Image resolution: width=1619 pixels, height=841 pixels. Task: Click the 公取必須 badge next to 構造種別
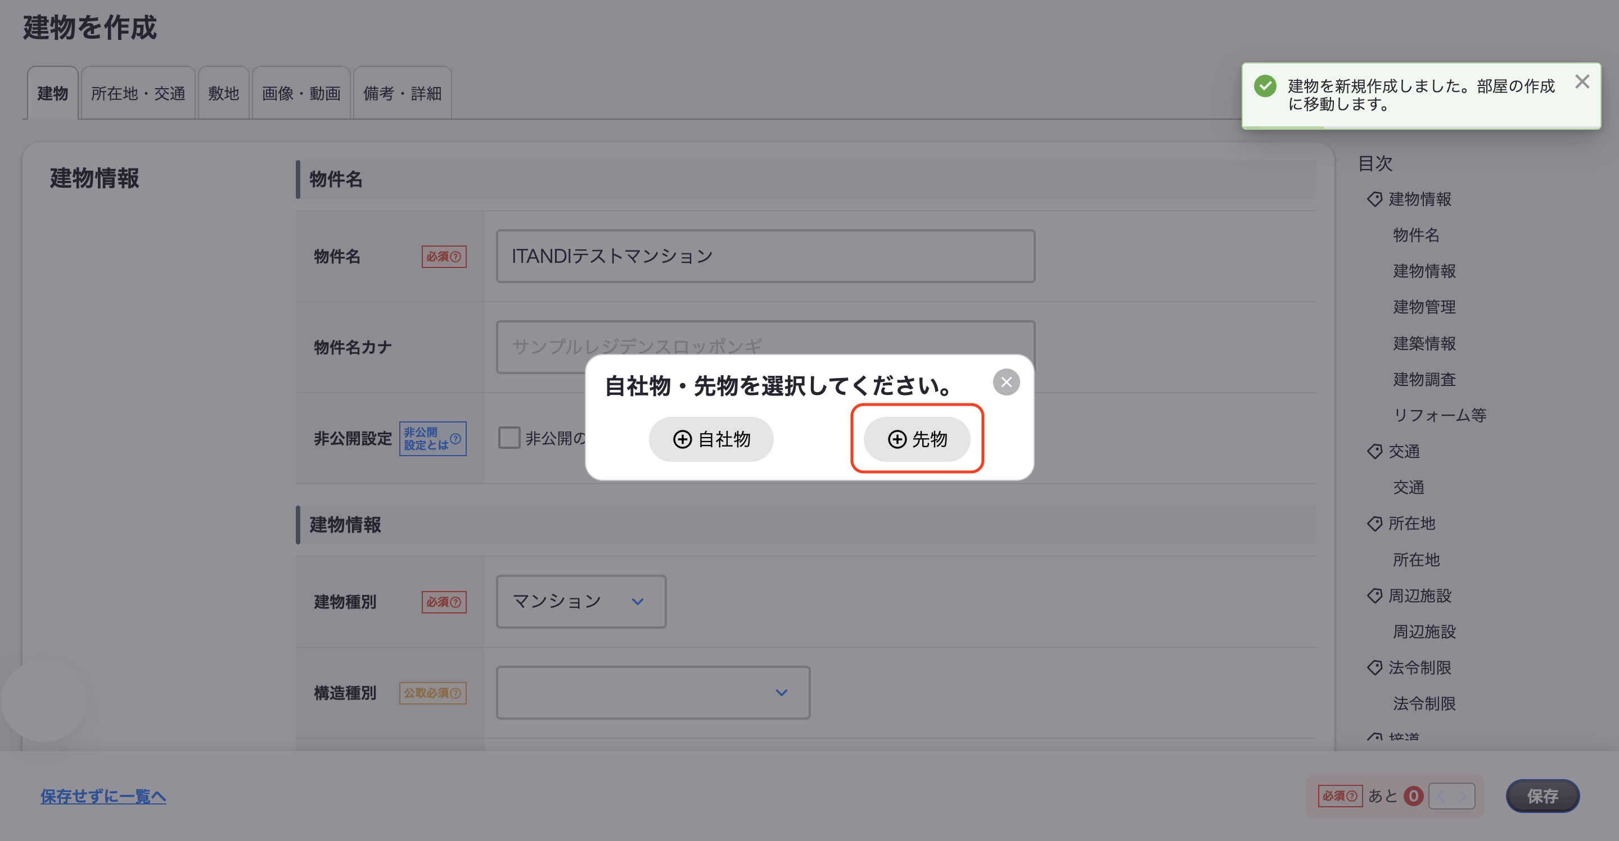pos(433,693)
